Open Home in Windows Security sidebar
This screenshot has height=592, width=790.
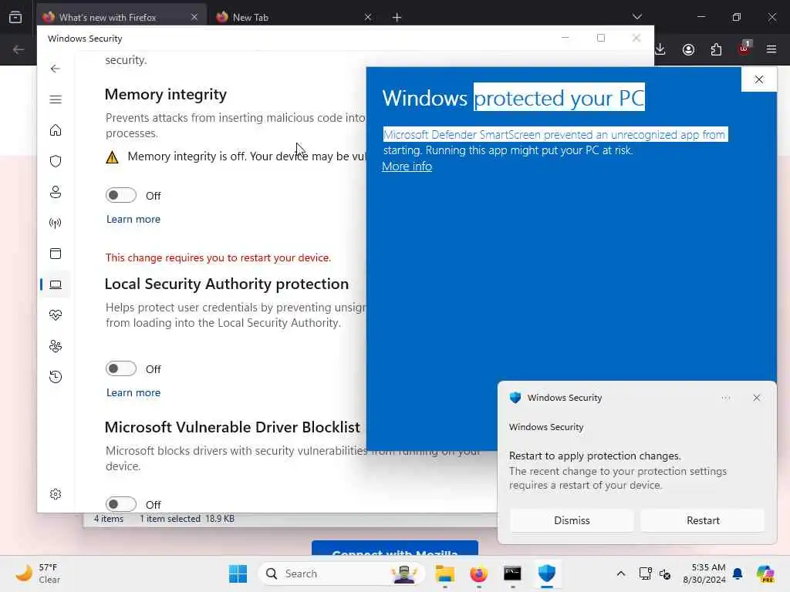pos(56,130)
